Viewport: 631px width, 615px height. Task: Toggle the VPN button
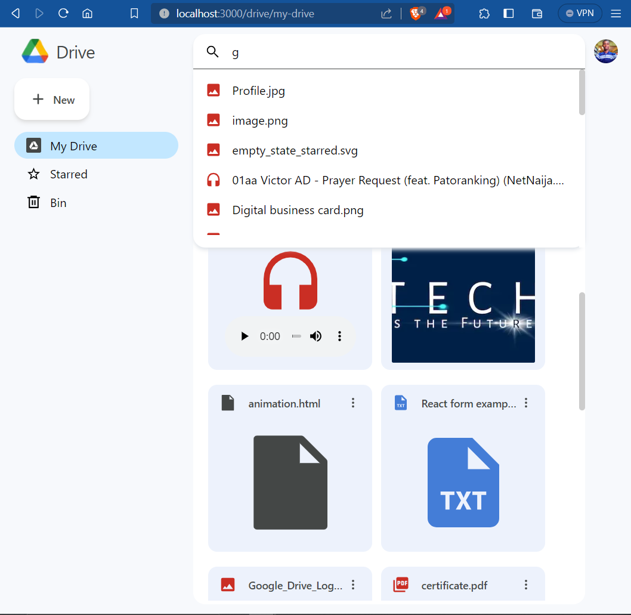click(580, 13)
